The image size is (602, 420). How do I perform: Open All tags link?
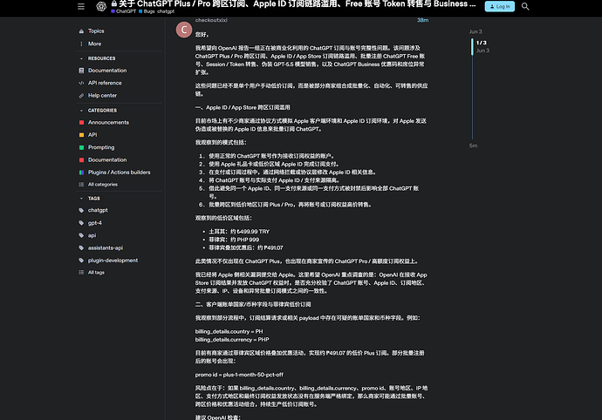96,273
